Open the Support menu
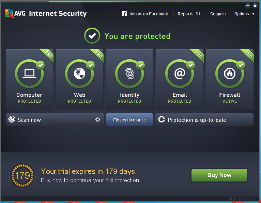 218,14
